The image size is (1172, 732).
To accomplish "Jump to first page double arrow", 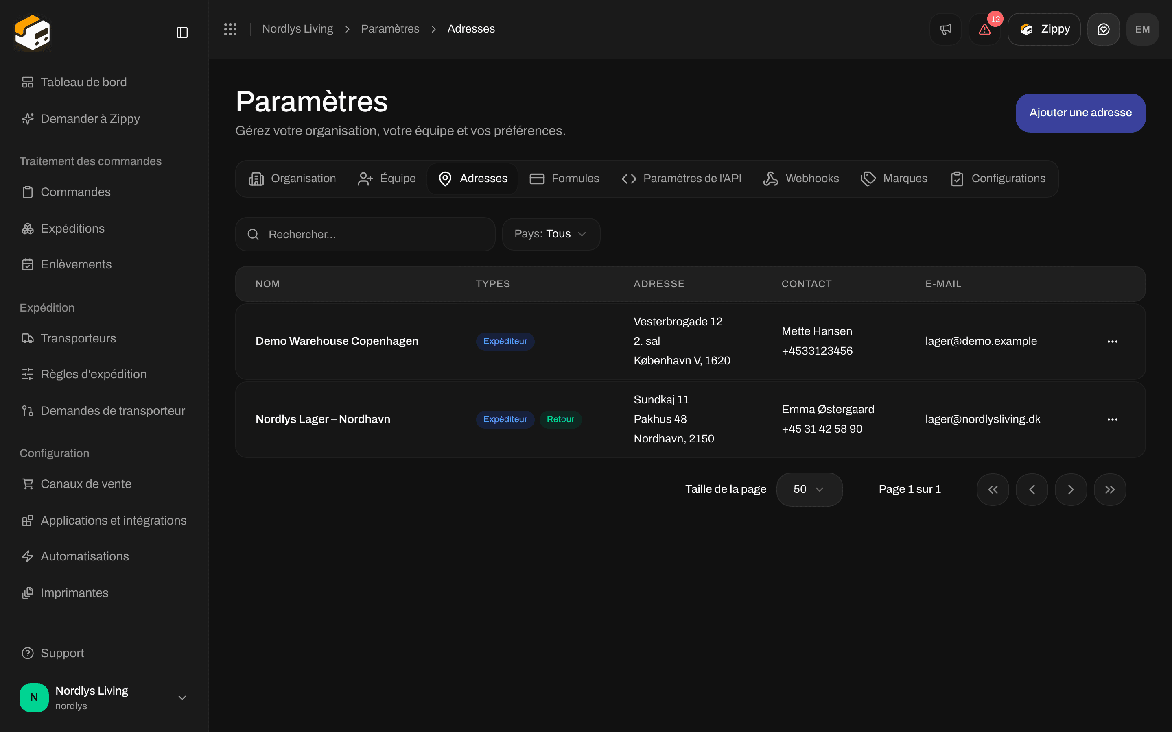I will coord(993,490).
